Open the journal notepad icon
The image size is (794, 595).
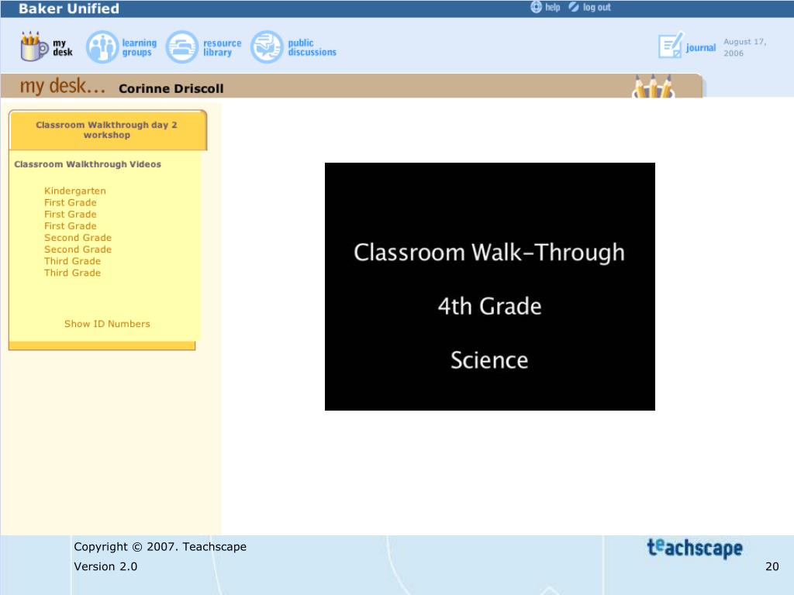[x=671, y=46]
